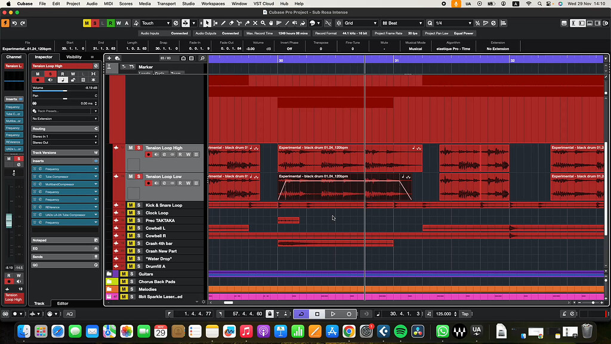Click the Tap tempo button
611x344 pixels.
pos(465,314)
